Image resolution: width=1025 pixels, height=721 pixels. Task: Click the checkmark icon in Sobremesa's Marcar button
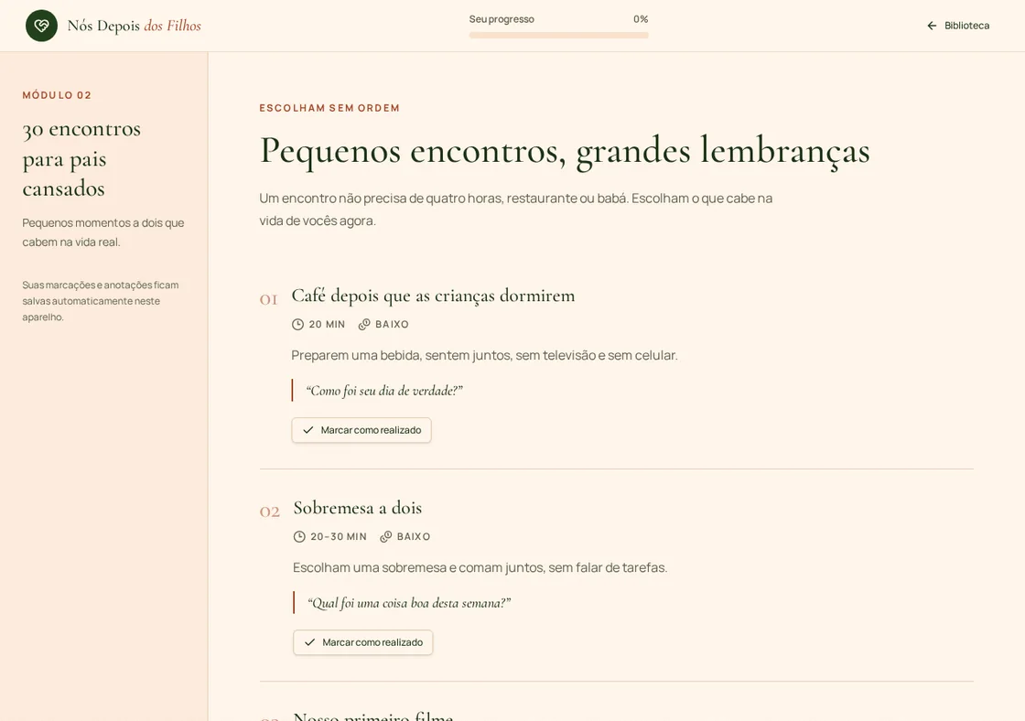click(310, 642)
